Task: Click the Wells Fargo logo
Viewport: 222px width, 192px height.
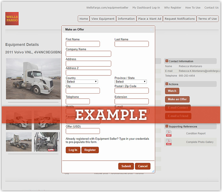Action: coord(12,19)
